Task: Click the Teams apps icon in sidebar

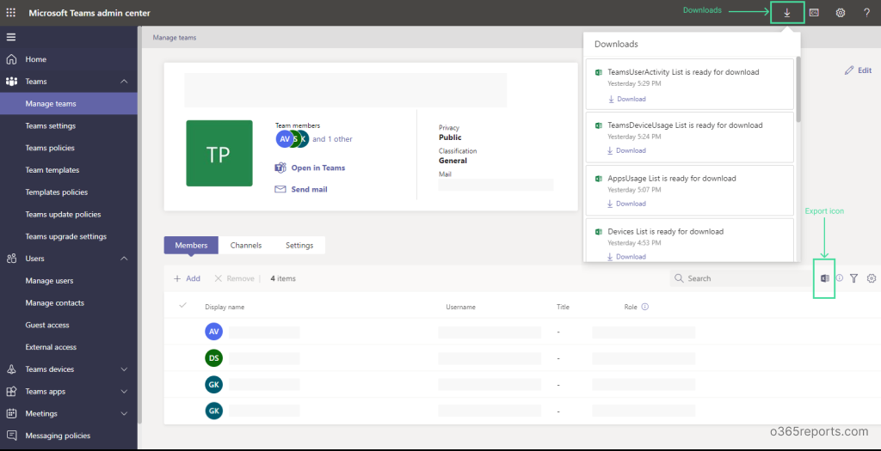Action: pos(11,392)
